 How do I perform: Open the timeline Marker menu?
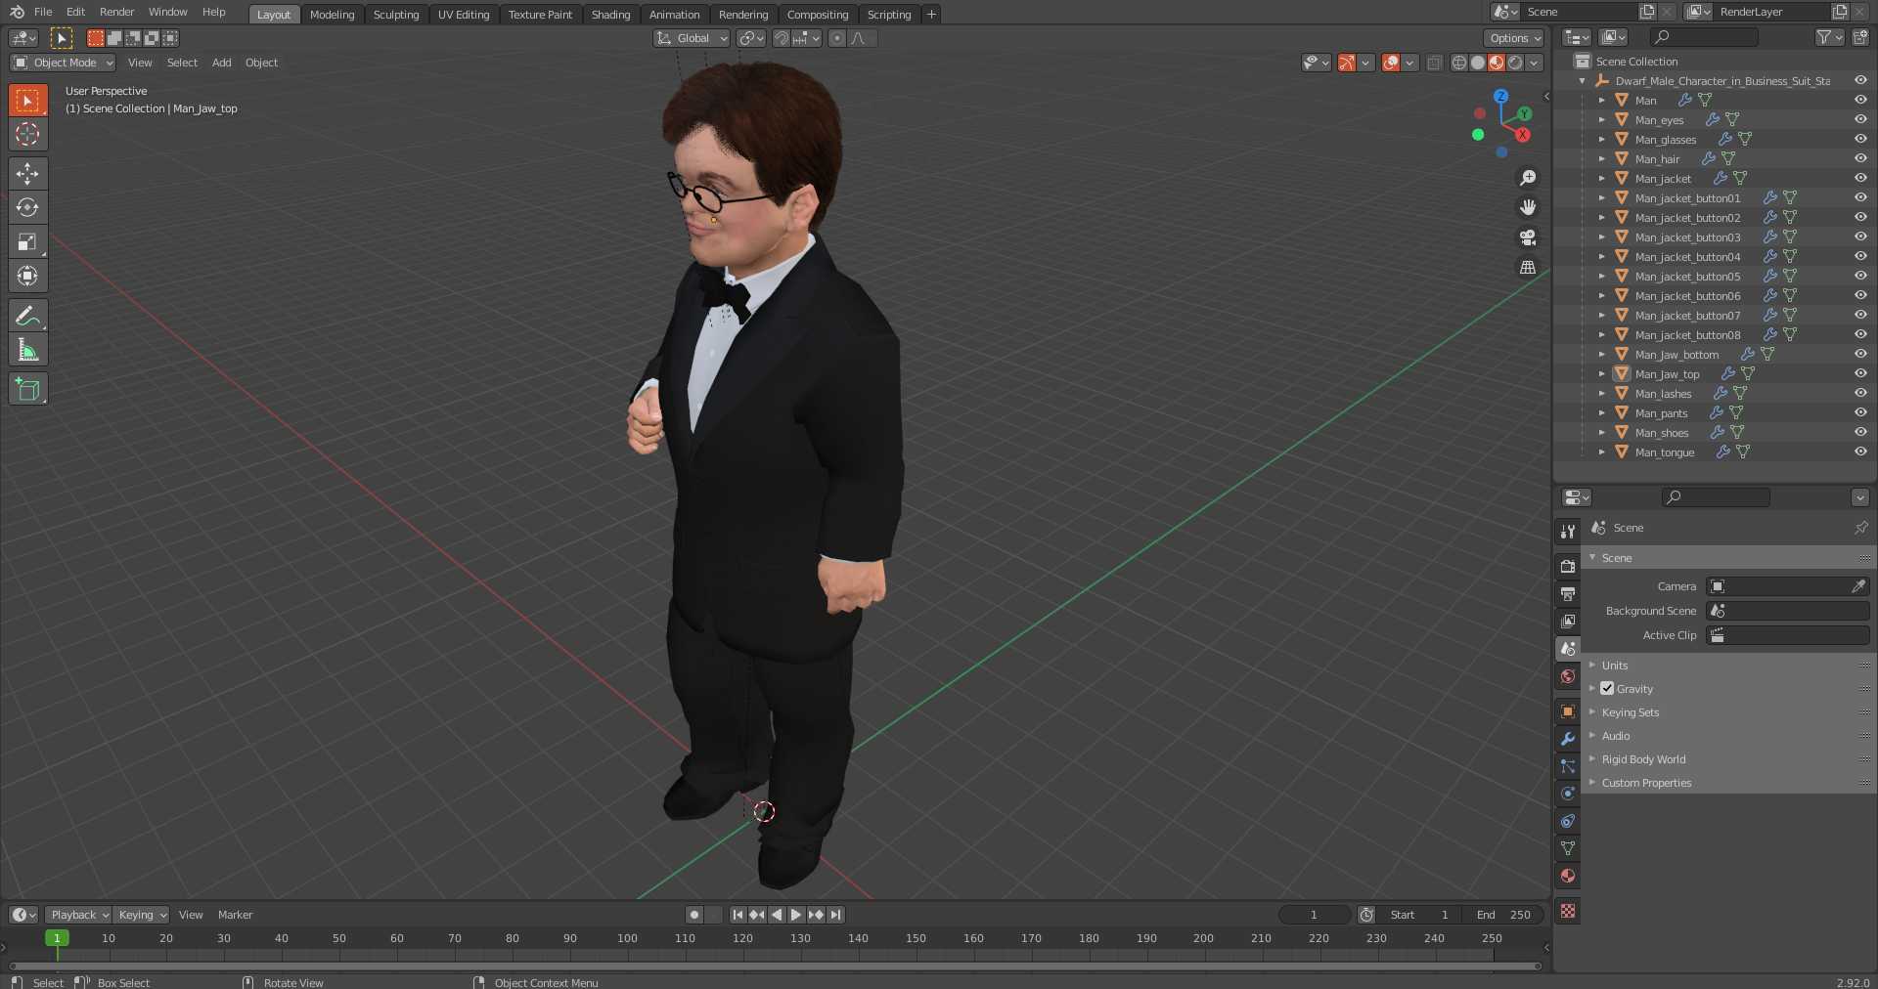[235, 915]
